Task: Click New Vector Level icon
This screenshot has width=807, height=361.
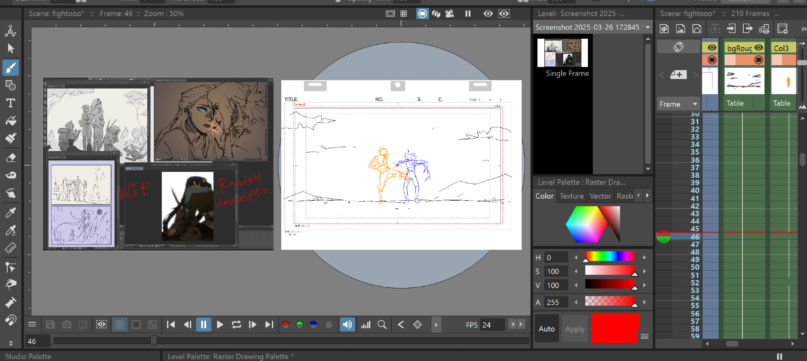Action: click(697, 29)
